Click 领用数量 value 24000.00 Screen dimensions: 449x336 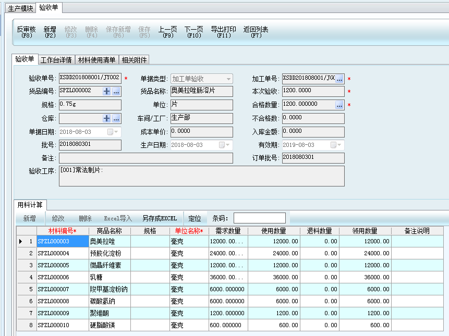tap(365, 253)
